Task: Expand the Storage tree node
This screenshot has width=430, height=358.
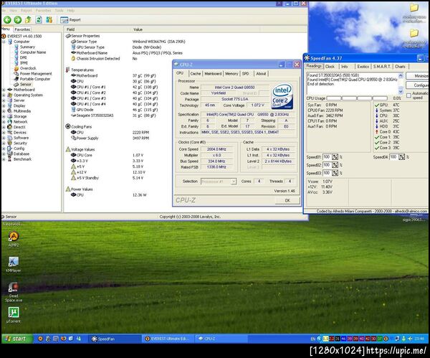Action: [4, 116]
